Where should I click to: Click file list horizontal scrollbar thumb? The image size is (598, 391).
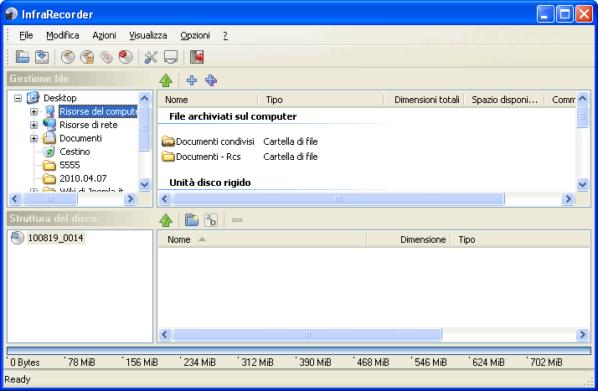(x=338, y=199)
